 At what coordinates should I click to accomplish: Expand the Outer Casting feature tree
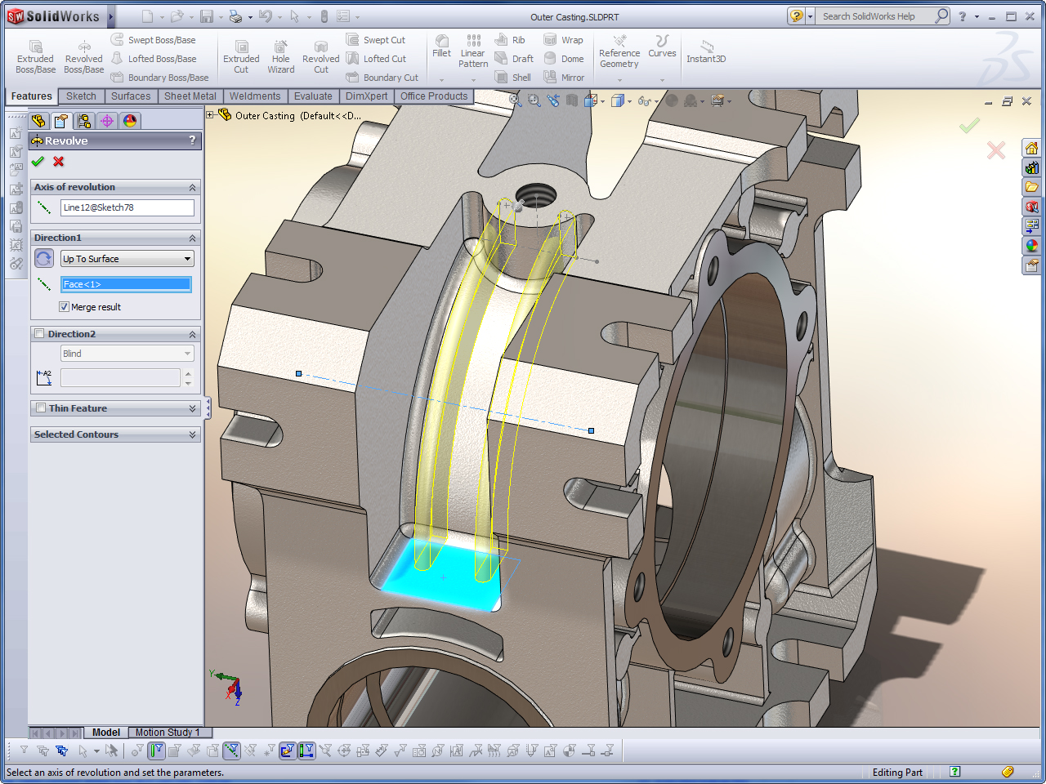pyautogui.click(x=210, y=115)
